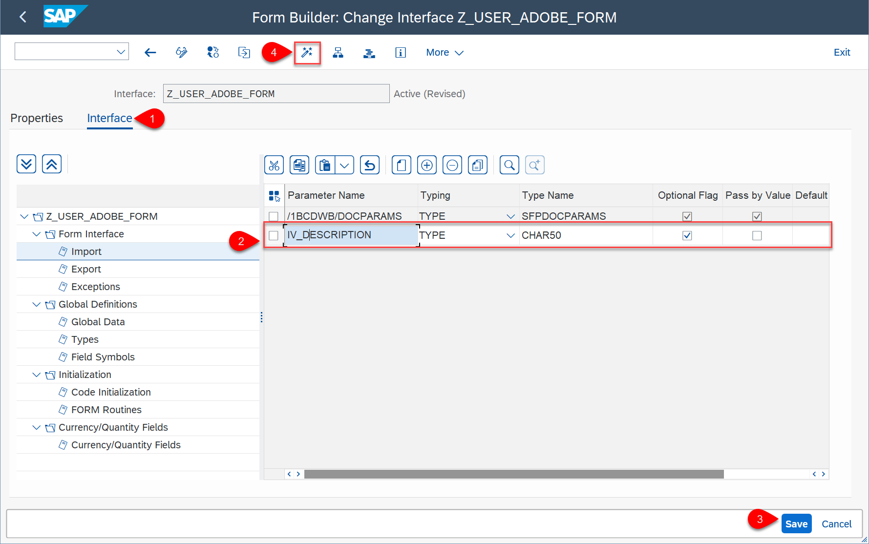Open the More dropdown menu
This screenshot has height=544, width=869.
[x=444, y=52]
